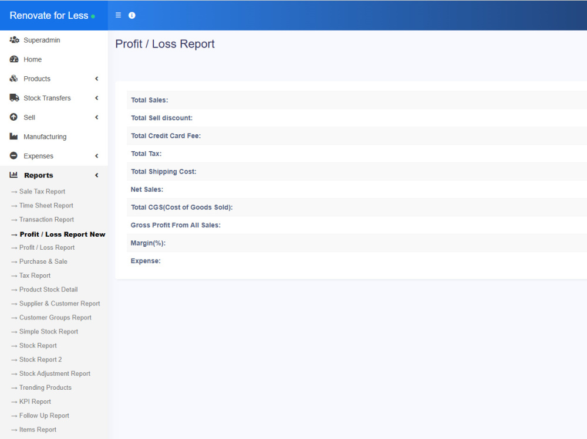Viewport: 587px width, 439px height.
Task: Select Stock Transfers in the sidebar
Action: (x=47, y=98)
